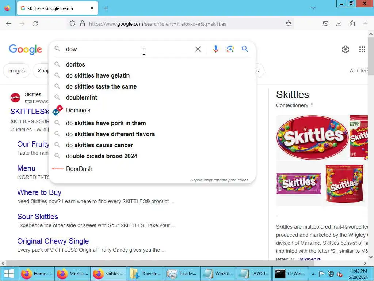374x281 pixels.
Task: Choose 'do skittles have pork in them'
Action: (152, 123)
